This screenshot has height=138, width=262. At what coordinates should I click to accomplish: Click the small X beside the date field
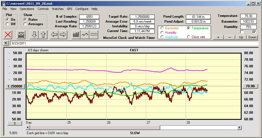click(x=6, y=43)
